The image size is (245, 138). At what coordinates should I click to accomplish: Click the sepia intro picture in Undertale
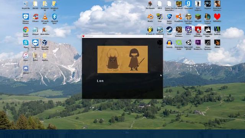coord(122,59)
